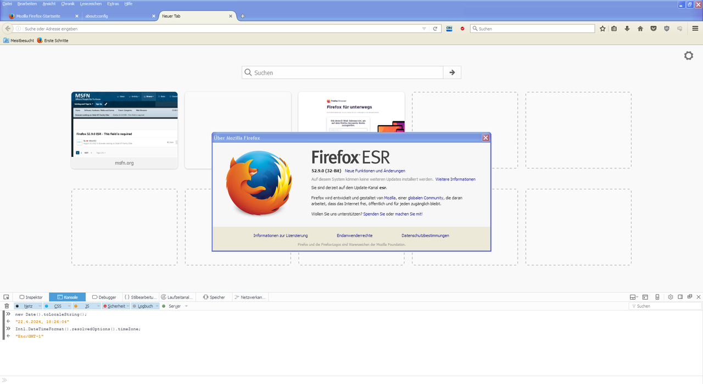Open the CBU extension icon
This screenshot has width=703, height=384.
(x=449, y=29)
